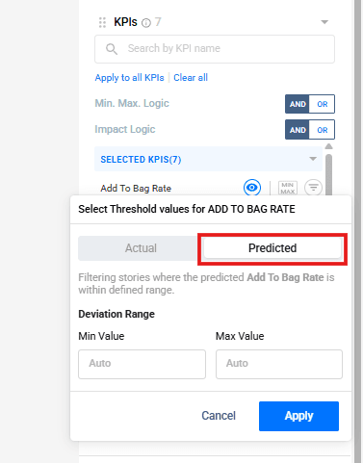
Task: Toggle visibility eye for Add To Bag Rate
Action: click(252, 188)
